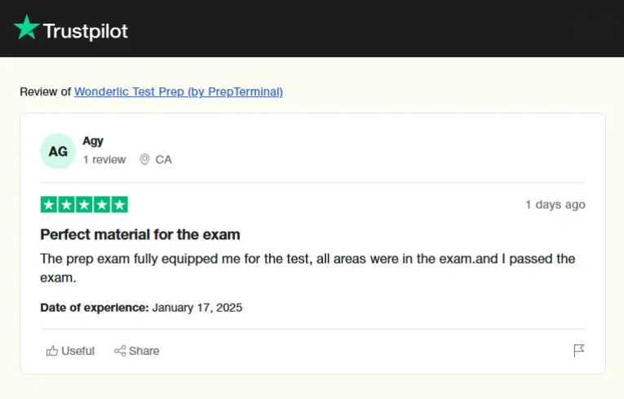Image resolution: width=624 pixels, height=399 pixels.
Task: Open reviewer Agy's profile name
Action: click(x=93, y=141)
